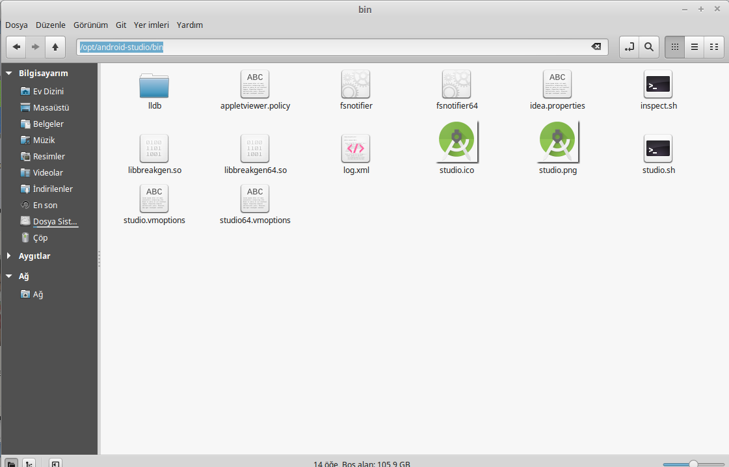The width and height of the screenshot is (729, 467).
Task: Switch to compact view
Action: coord(713,47)
